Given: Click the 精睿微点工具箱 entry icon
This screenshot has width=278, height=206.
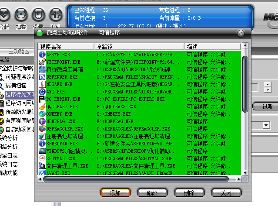Looking at the screenshot, I should pos(42,69).
